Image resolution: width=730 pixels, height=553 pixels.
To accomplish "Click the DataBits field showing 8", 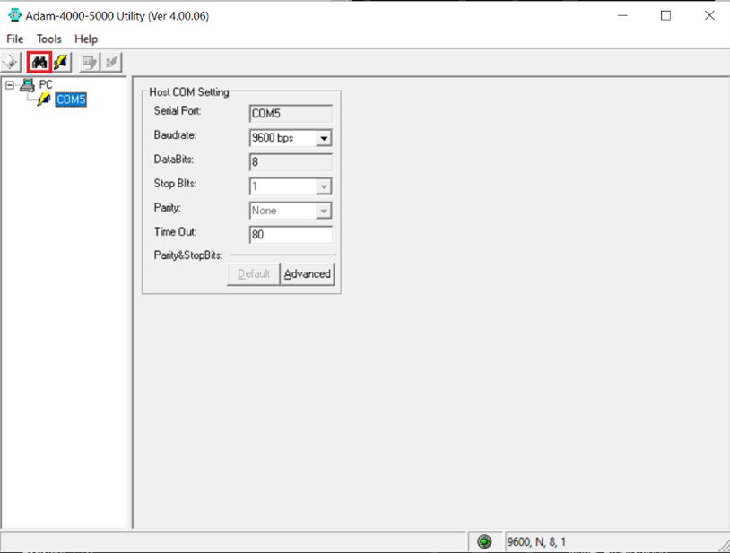I will point(291,162).
